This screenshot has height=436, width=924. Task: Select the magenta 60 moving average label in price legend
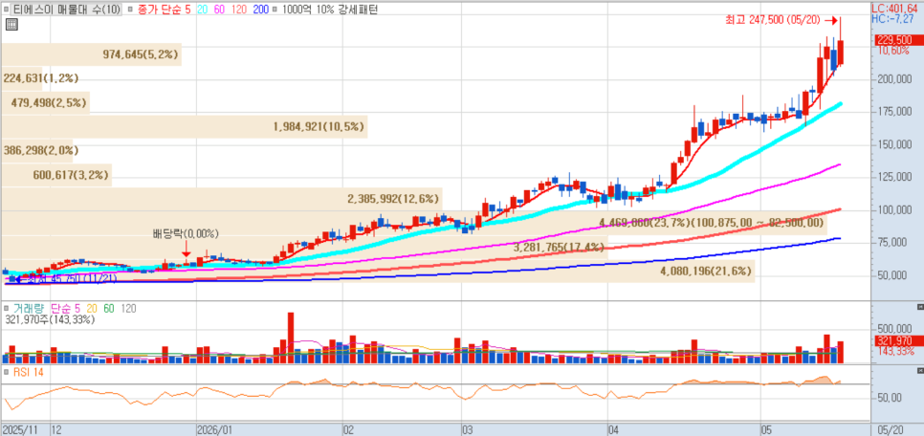tap(217, 9)
